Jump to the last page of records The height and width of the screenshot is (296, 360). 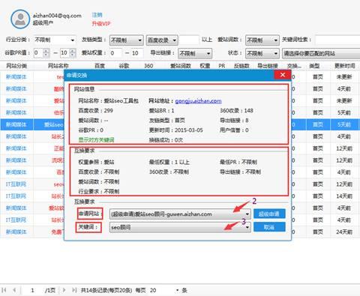pos(74,290)
